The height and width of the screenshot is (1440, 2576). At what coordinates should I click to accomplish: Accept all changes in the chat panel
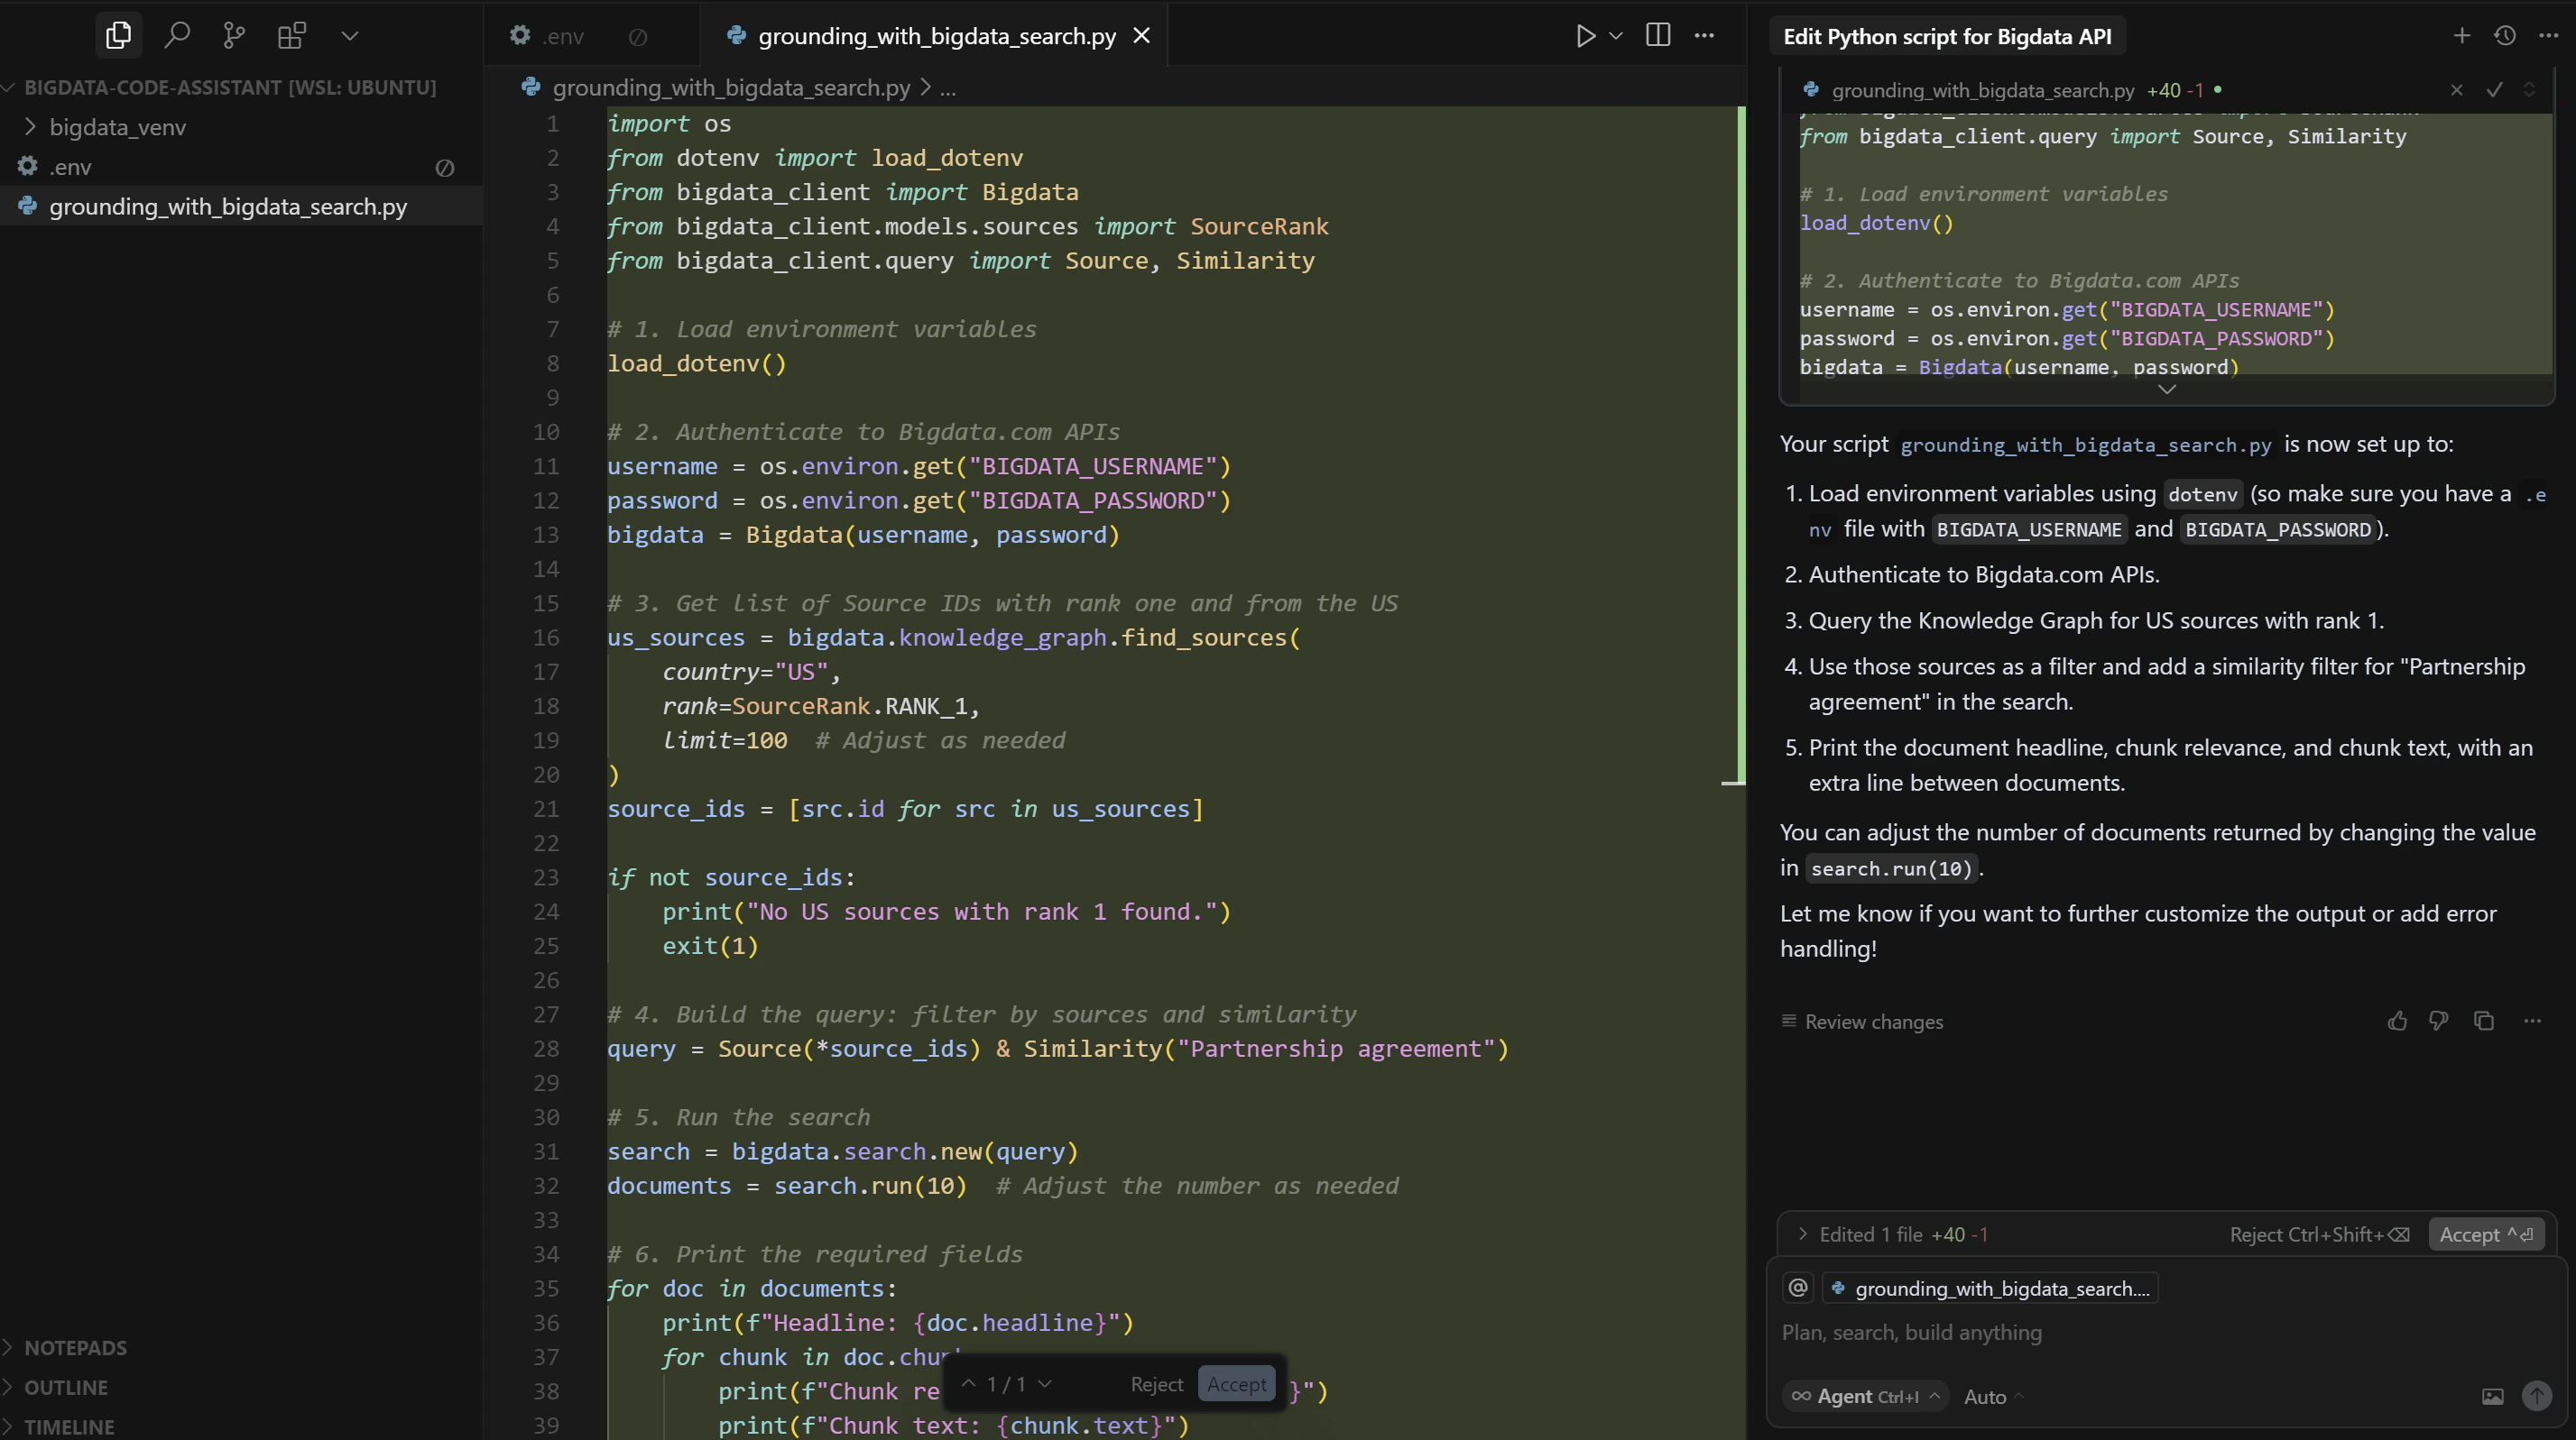click(2485, 1235)
